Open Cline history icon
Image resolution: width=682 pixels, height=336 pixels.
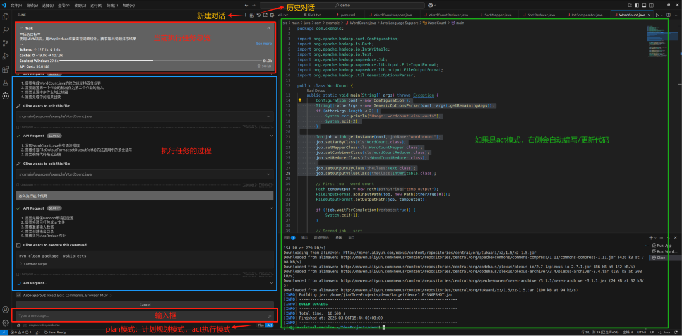[x=259, y=15]
